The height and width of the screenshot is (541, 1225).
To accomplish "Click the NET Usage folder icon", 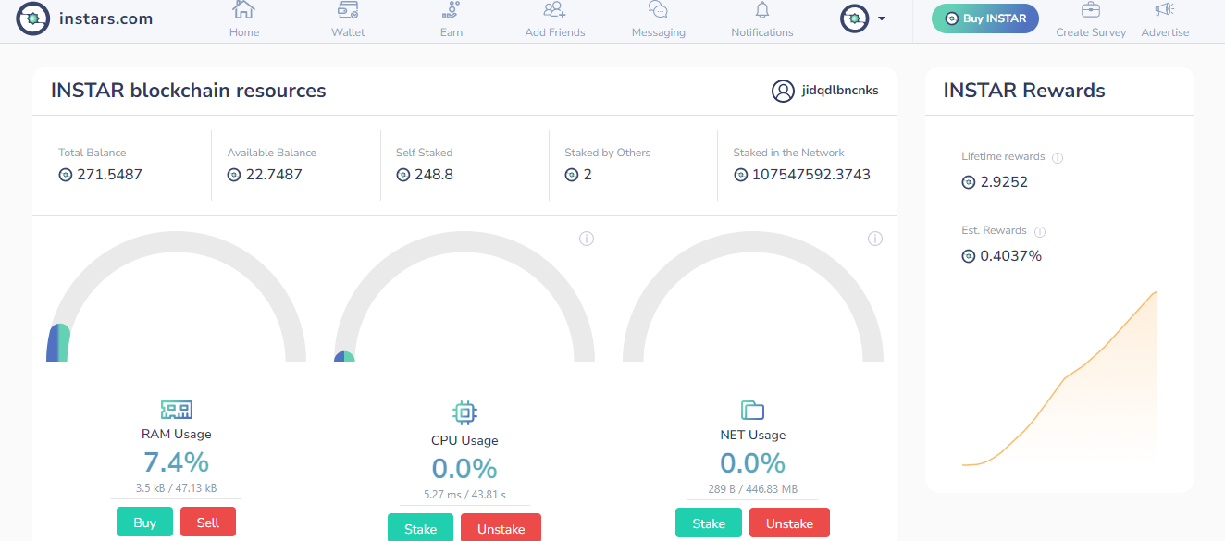I will click(753, 411).
